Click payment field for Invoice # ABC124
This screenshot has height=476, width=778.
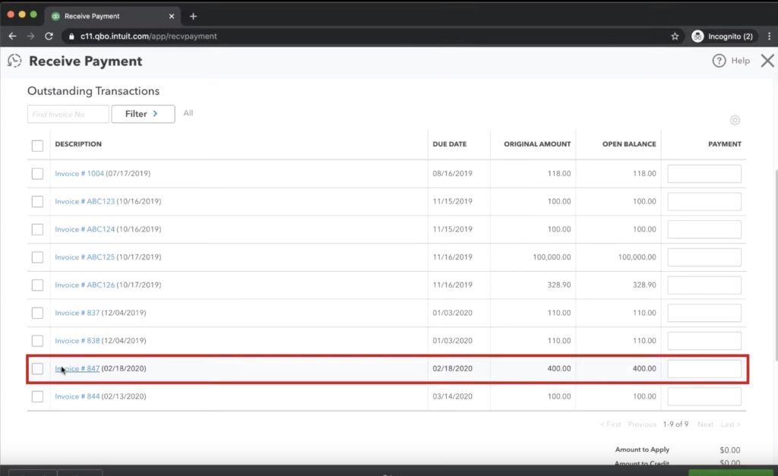coord(704,229)
